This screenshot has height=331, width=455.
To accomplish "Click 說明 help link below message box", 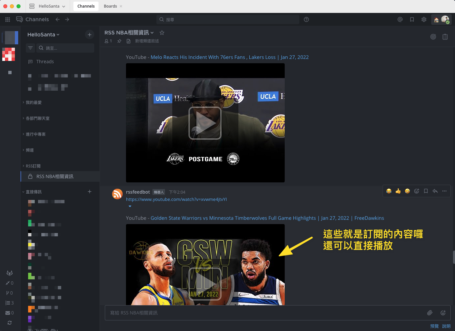I will coord(446,326).
